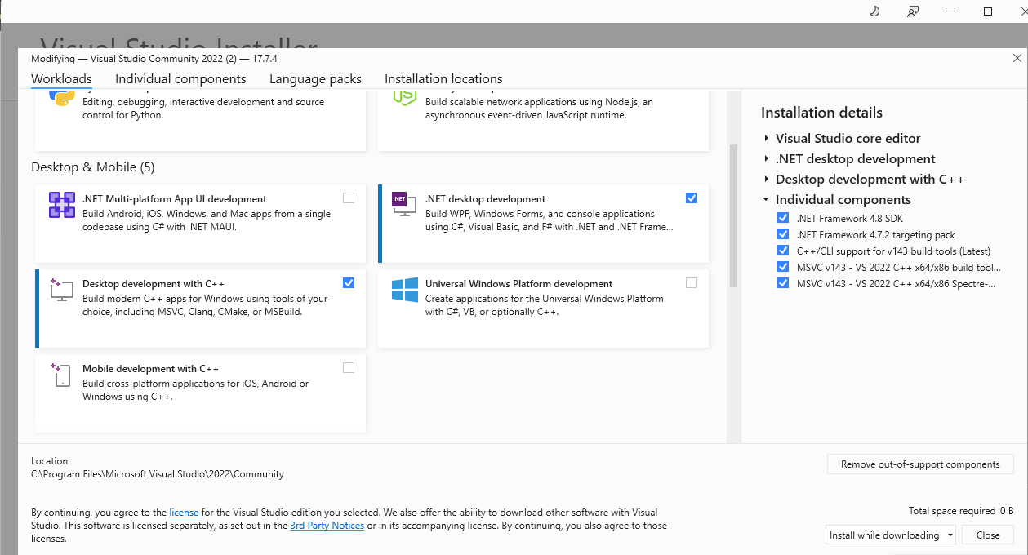The height and width of the screenshot is (555, 1028).
Task: Click the Desktop development with C++ icon
Action: pyautogui.click(x=61, y=290)
